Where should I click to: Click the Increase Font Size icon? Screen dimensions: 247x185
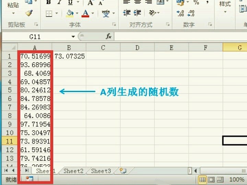(x=91, y=2)
